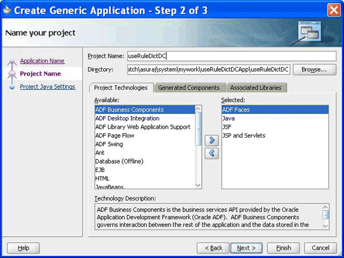344x258 pixels.
Task: Select ADF Faces in Selected list
Action: pos(275,110)
